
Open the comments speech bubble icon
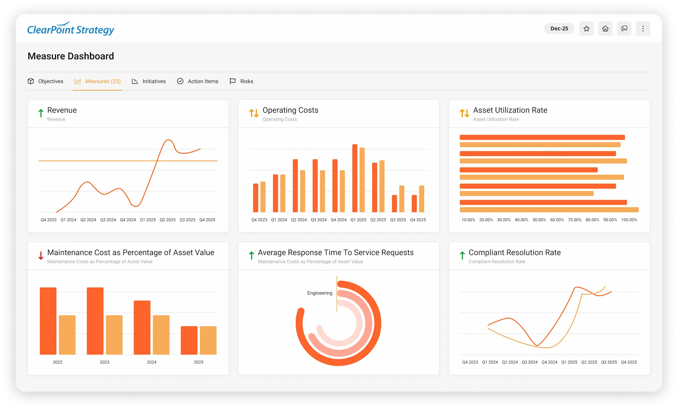coord(624,28)
